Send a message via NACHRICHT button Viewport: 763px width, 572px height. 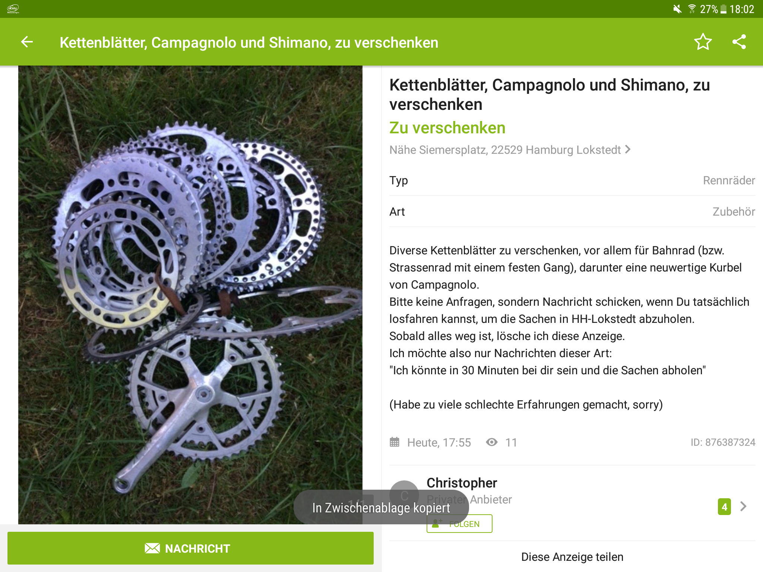pyautogui.click(x=190, y=548)
